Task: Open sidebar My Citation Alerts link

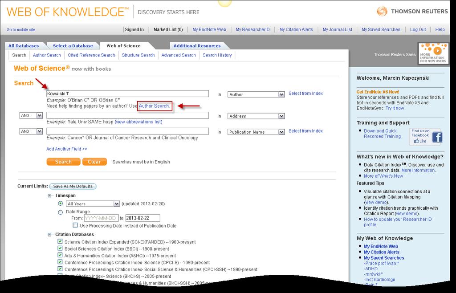Action: (x=382, y=252)
